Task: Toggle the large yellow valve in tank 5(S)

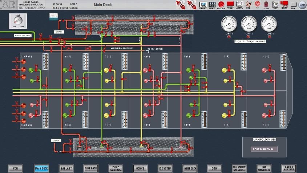Action: click(106, 115)
